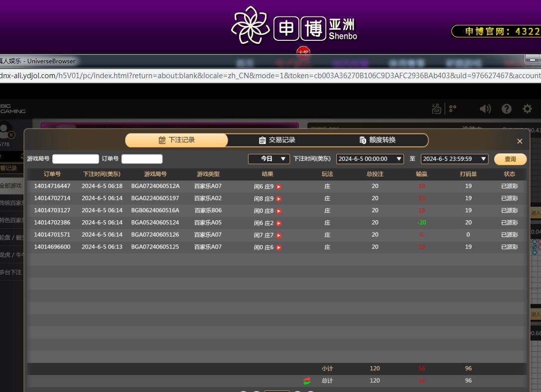Click the sound volume speaker icon

point(485,109)
